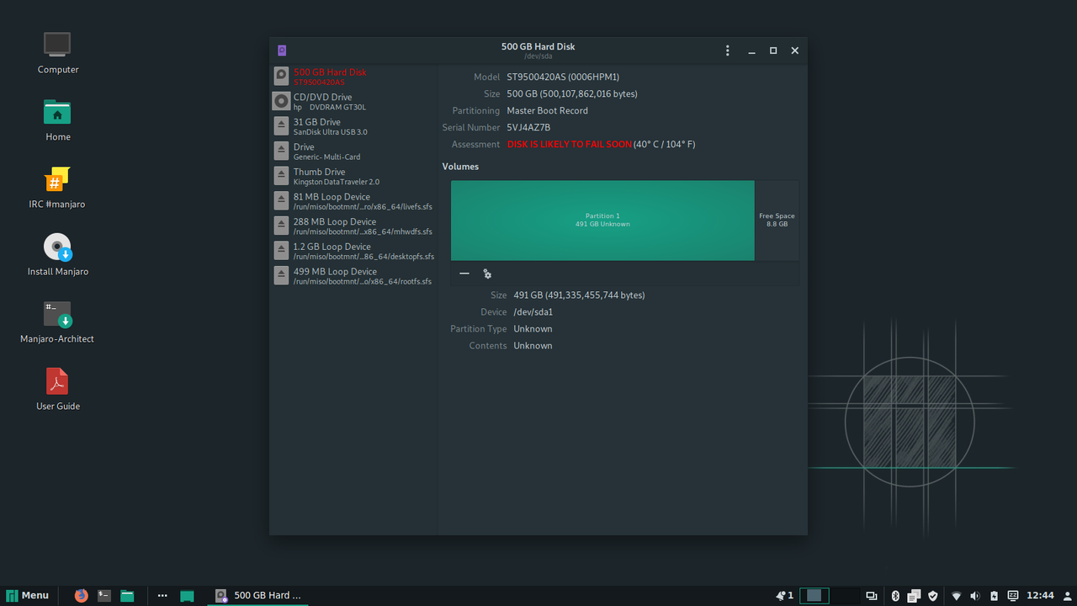Expand panel launcher three-dots menu

[x=162, y=595]
